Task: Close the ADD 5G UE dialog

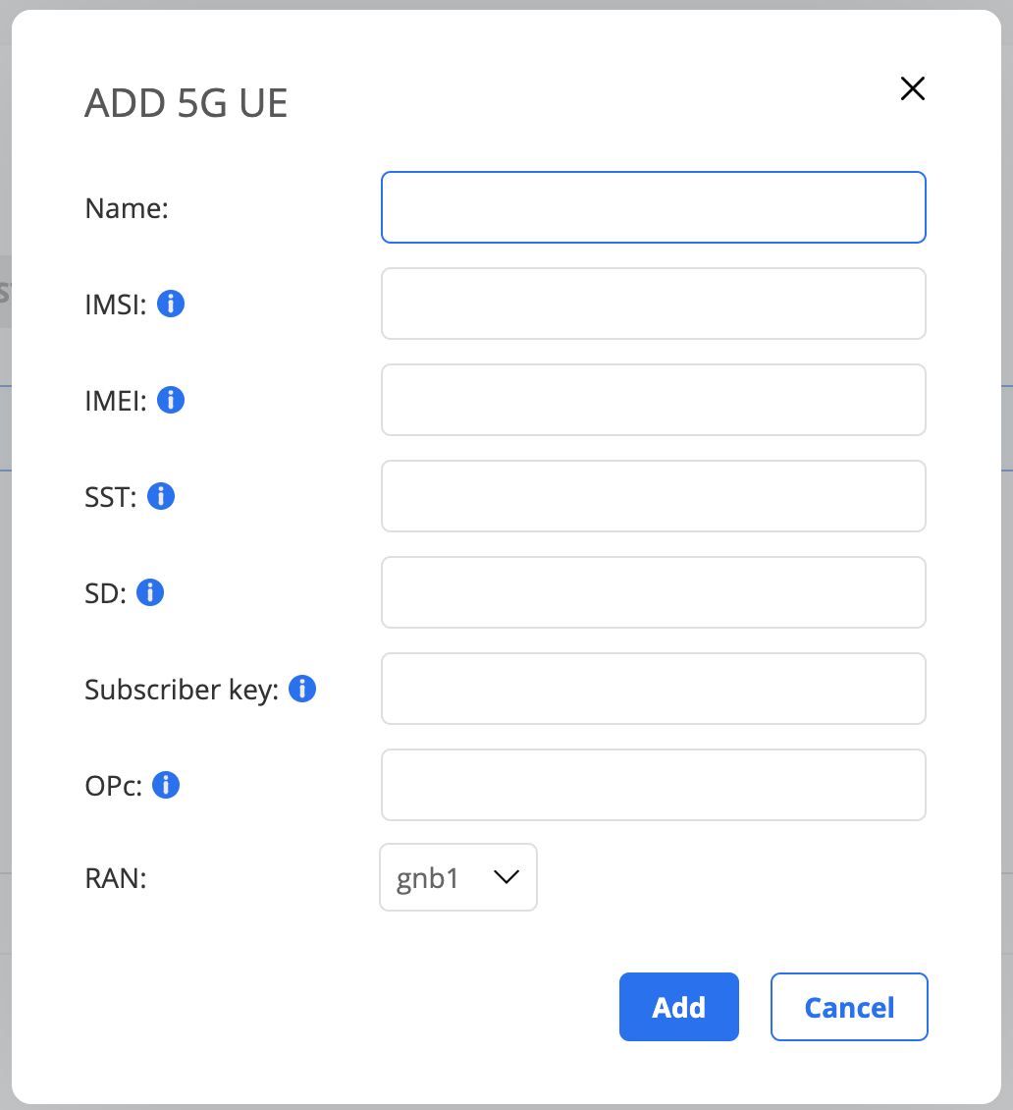Action: click(x=913, y=89)
